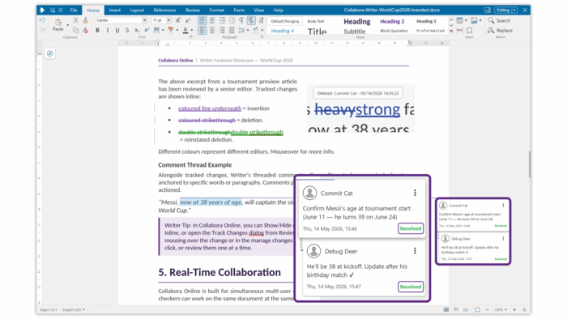Apply the Title style
Screen dimensions: 567x319
coord(318,32)
